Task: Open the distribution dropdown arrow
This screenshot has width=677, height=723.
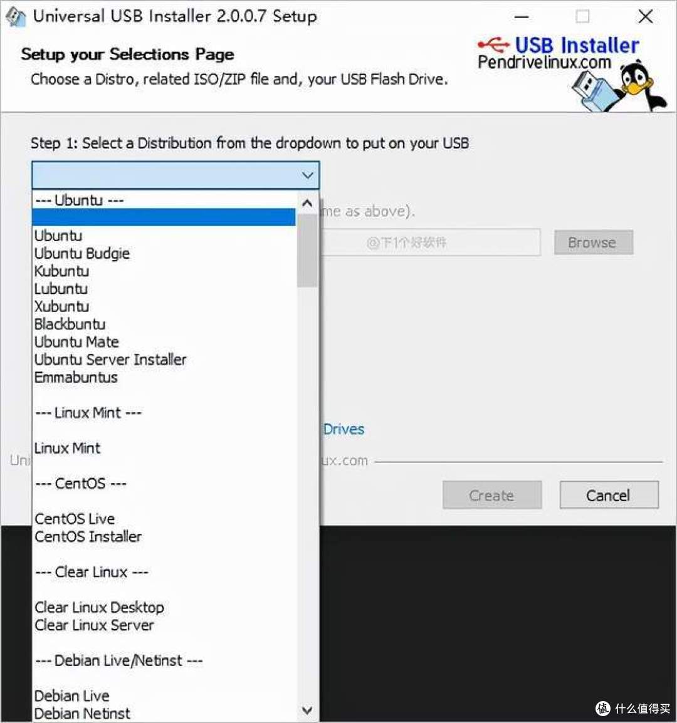Action: pyautogui.click(x=307, y=175)
